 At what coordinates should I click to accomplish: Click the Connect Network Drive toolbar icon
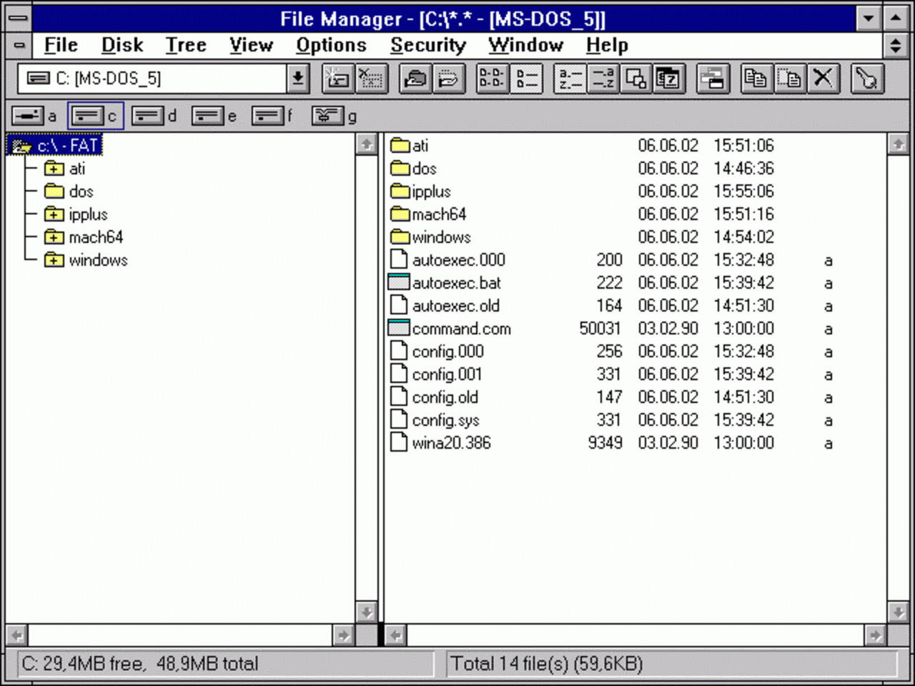tap(338, 79)
